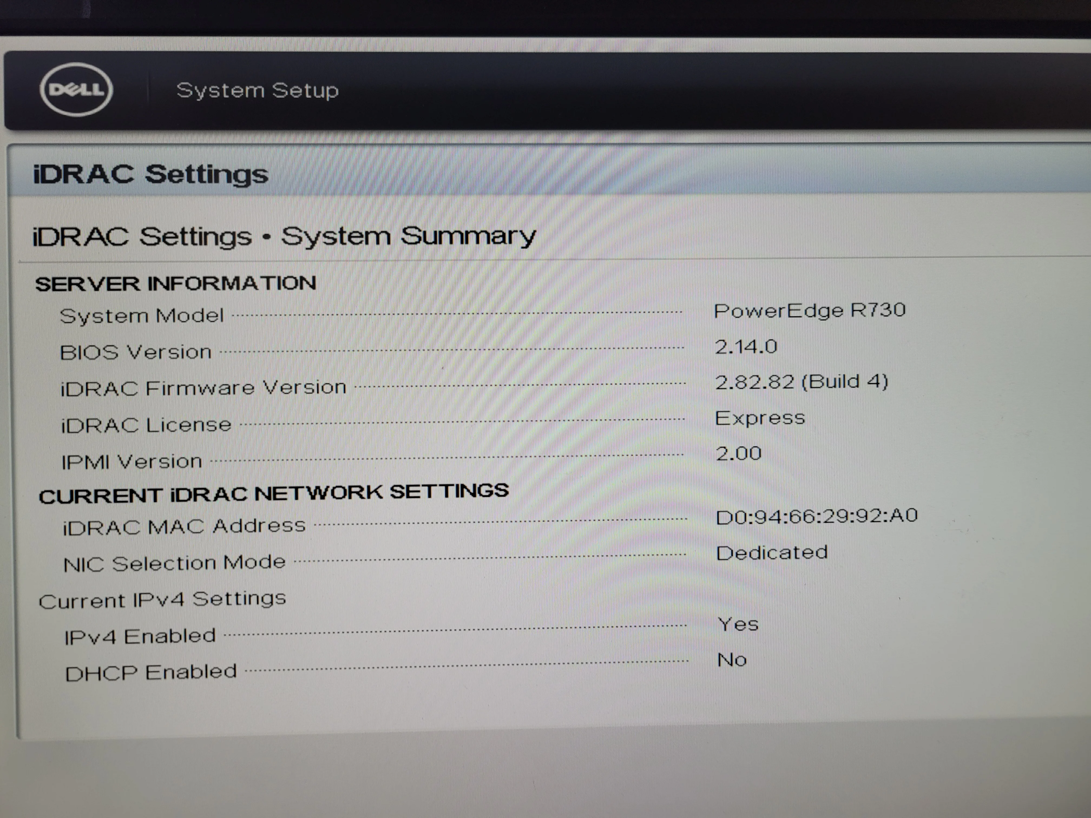
Task: Click the Dedicated NIC mode value
Action: (x=772, y=553)
